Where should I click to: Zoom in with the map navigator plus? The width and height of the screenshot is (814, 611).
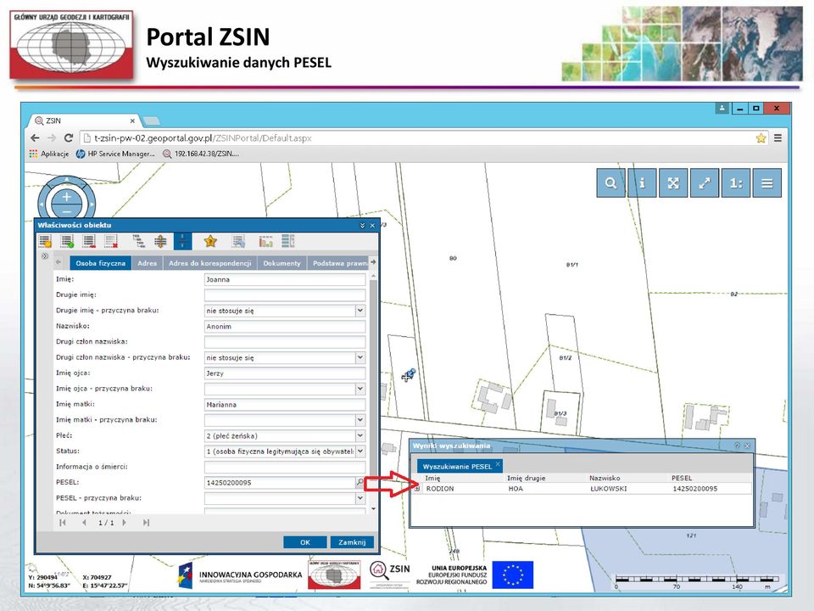coord(66,197)
